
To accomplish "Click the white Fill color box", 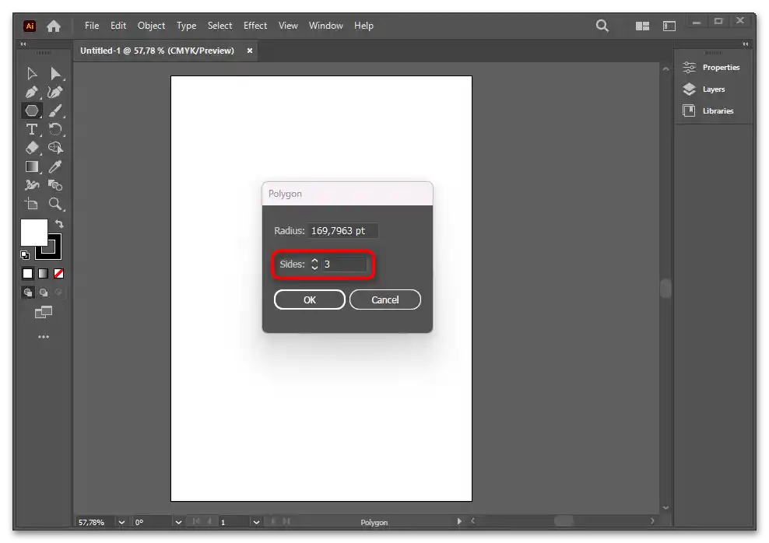I will click(33, 233).
